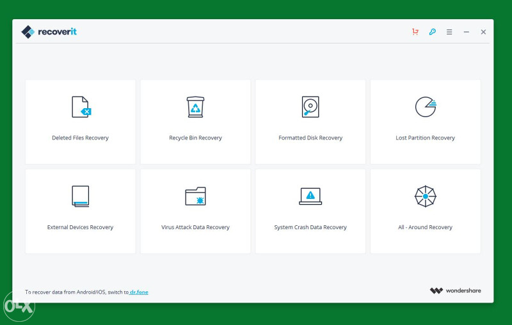The height and width of the screenshot is (325, 512).
Task: Select the all-around recovery wheel icon
Action: tap(426, 196)
